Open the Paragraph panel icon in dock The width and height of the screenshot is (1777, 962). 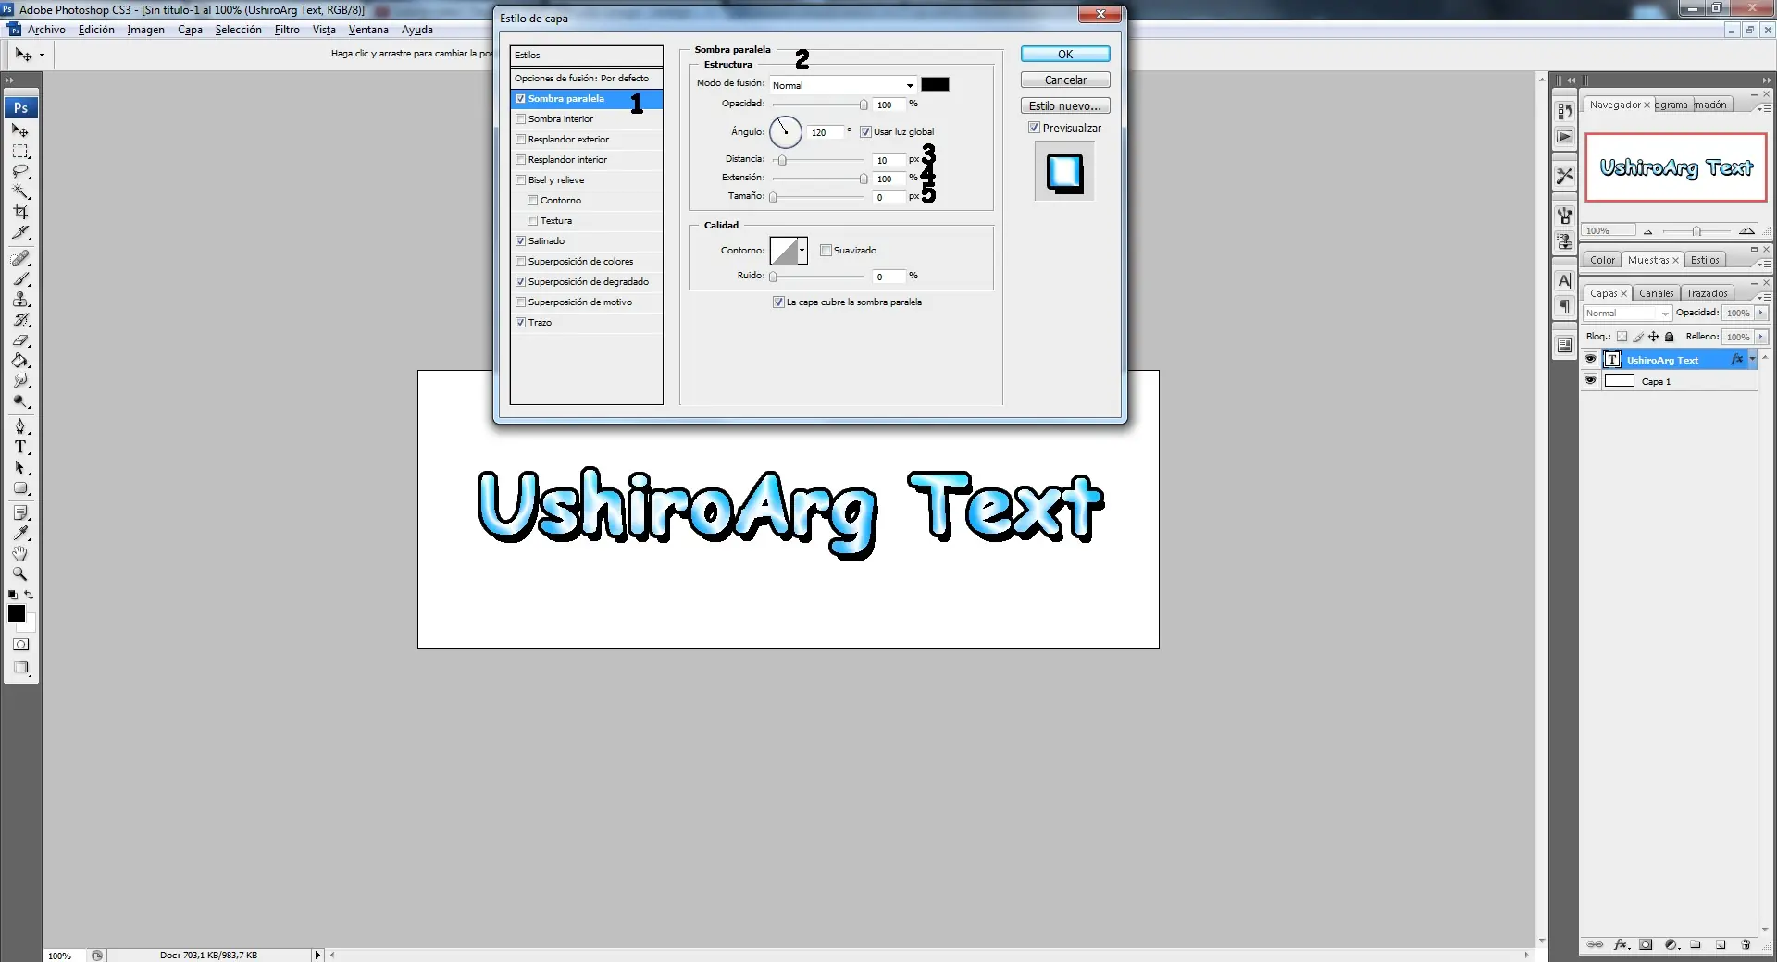[1564, 305]
